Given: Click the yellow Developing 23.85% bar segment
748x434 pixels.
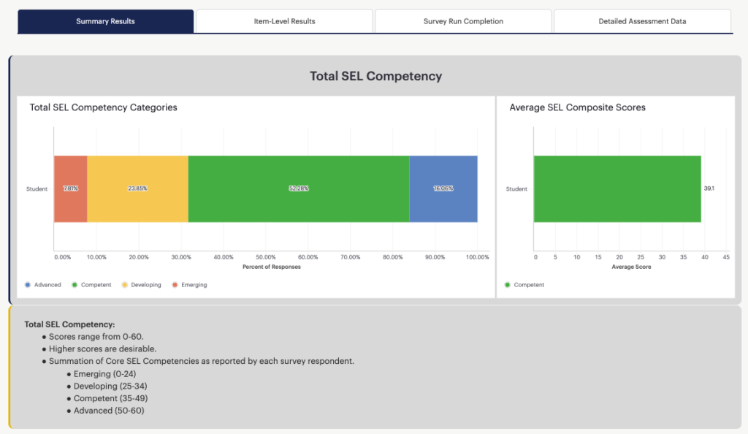Looking at the screenshot, I should 138,189.
